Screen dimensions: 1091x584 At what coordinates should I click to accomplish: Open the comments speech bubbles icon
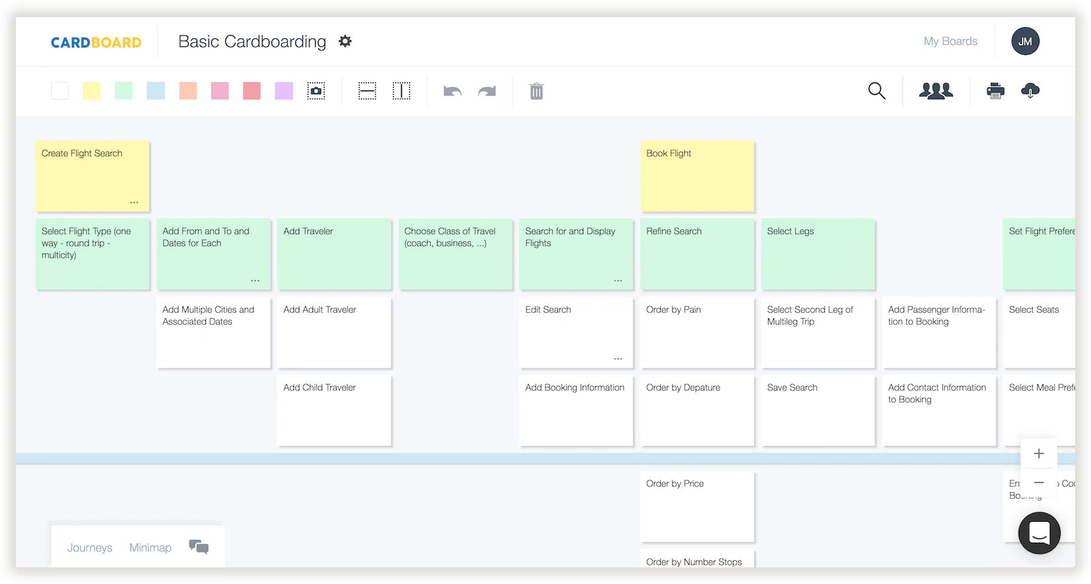pos(199,546)
